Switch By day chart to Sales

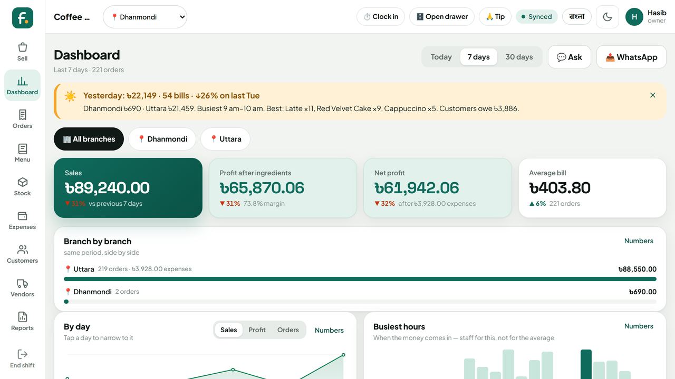(229, 330)
